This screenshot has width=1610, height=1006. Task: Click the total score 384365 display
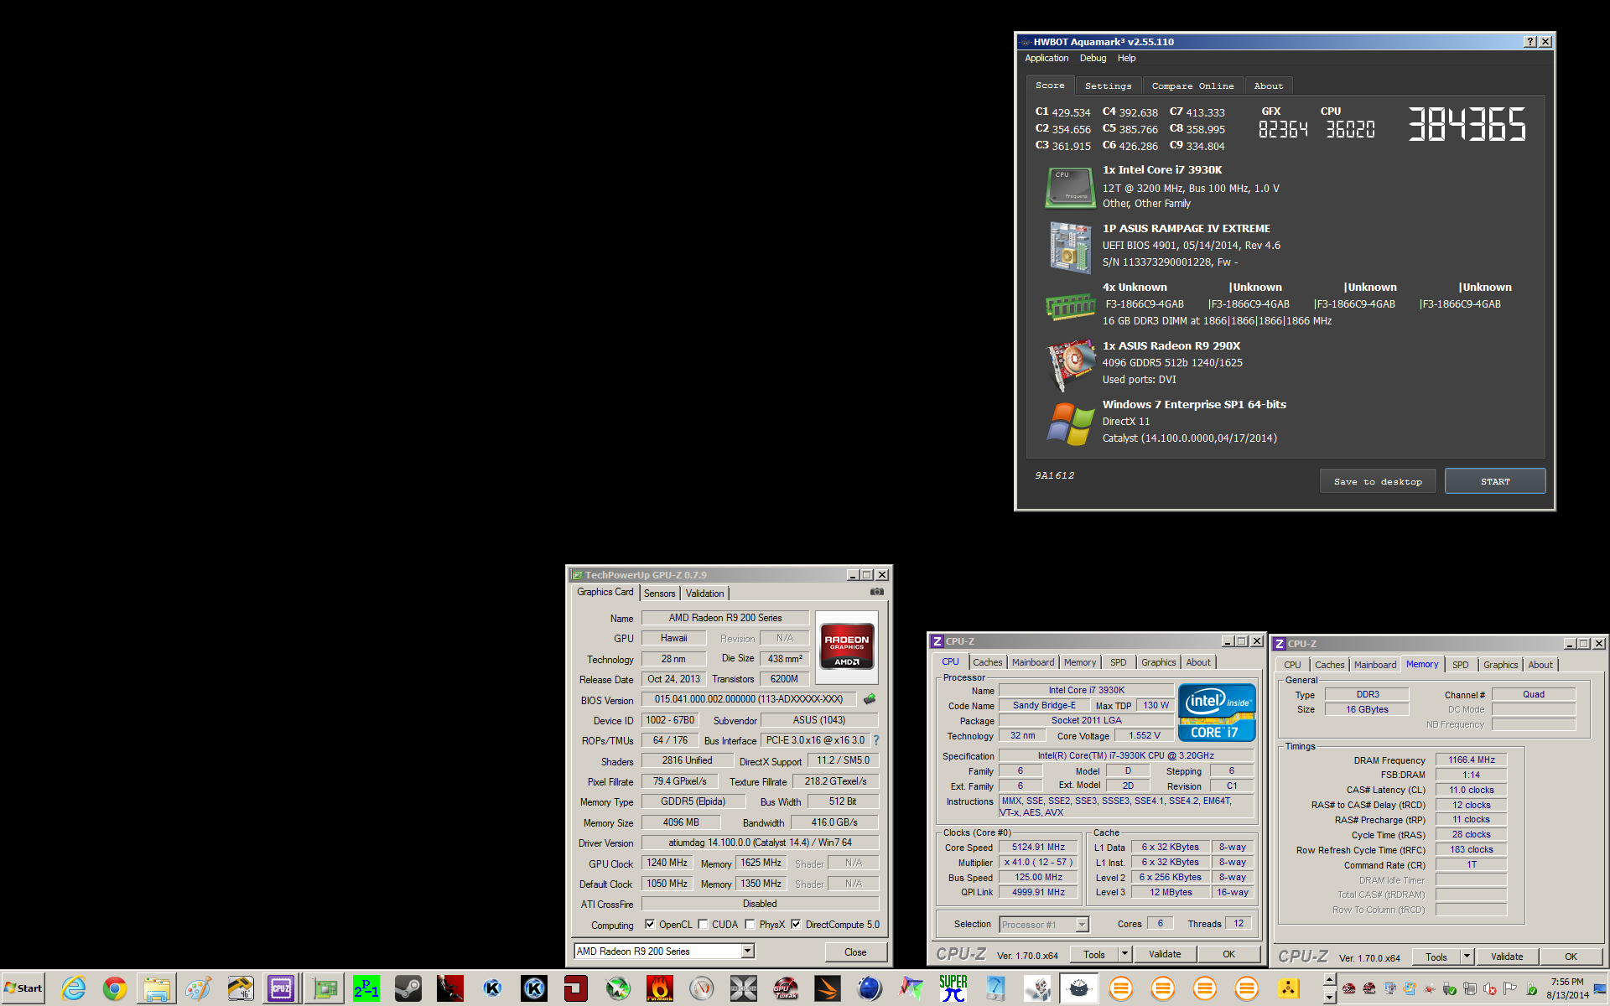click(x=1467, y=124)
